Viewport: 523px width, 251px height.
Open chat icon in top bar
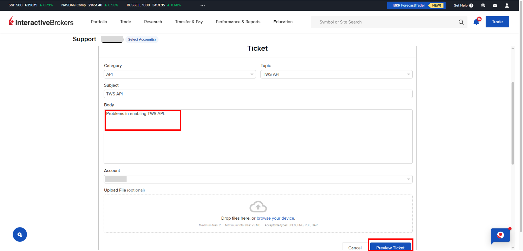[x=483, y=5]
